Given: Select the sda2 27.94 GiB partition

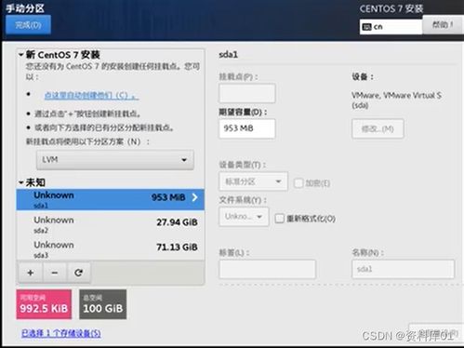Looking at the screenshot, I should [x=111, y=224].
